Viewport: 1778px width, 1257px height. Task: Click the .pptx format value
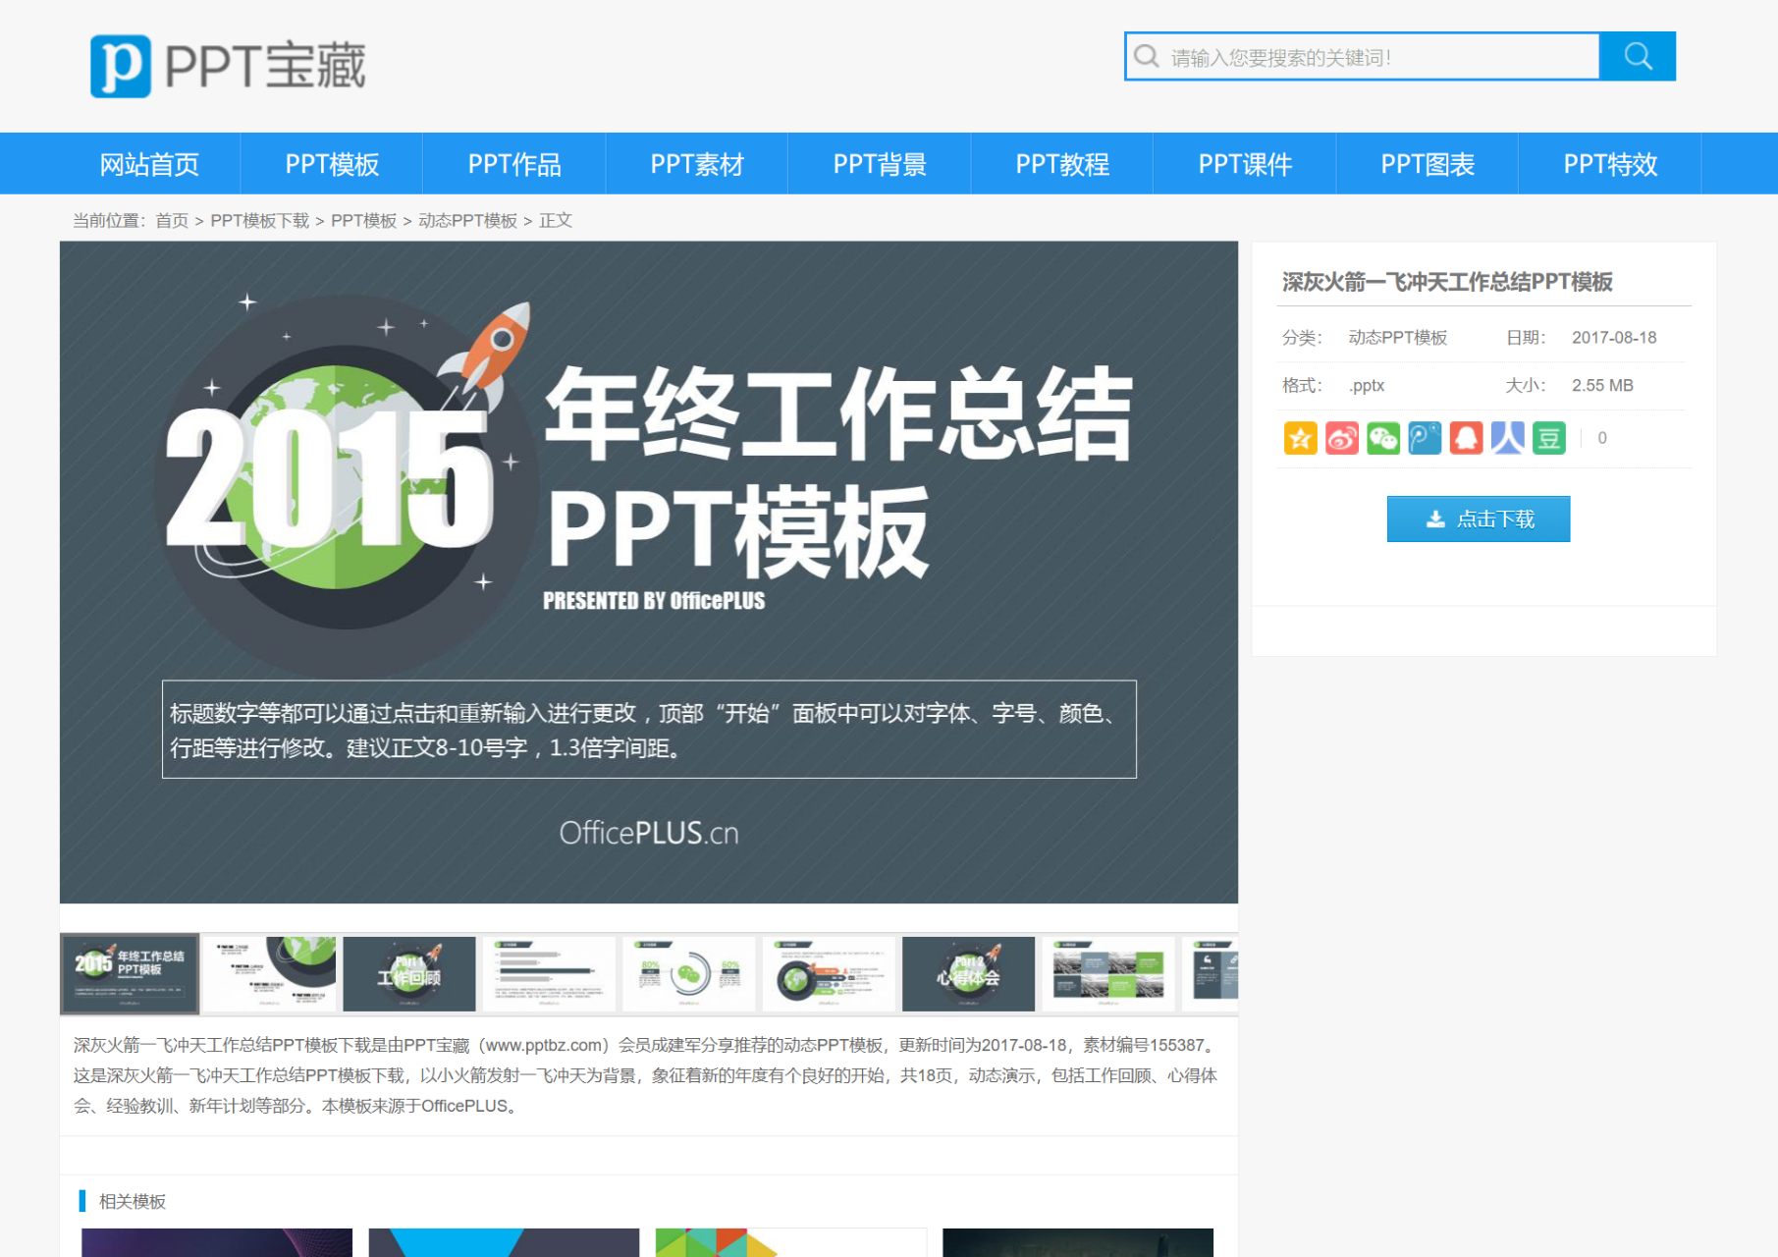tap(1367, 386)
